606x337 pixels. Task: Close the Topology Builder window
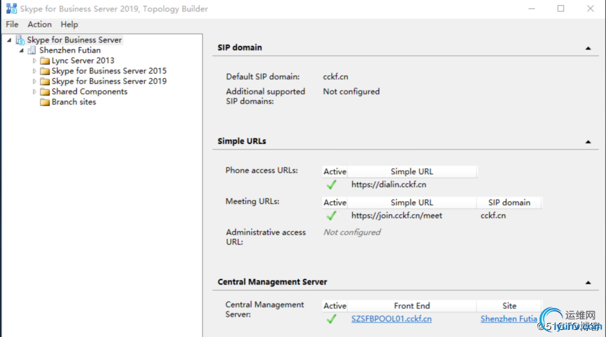(x=590, y=8)
